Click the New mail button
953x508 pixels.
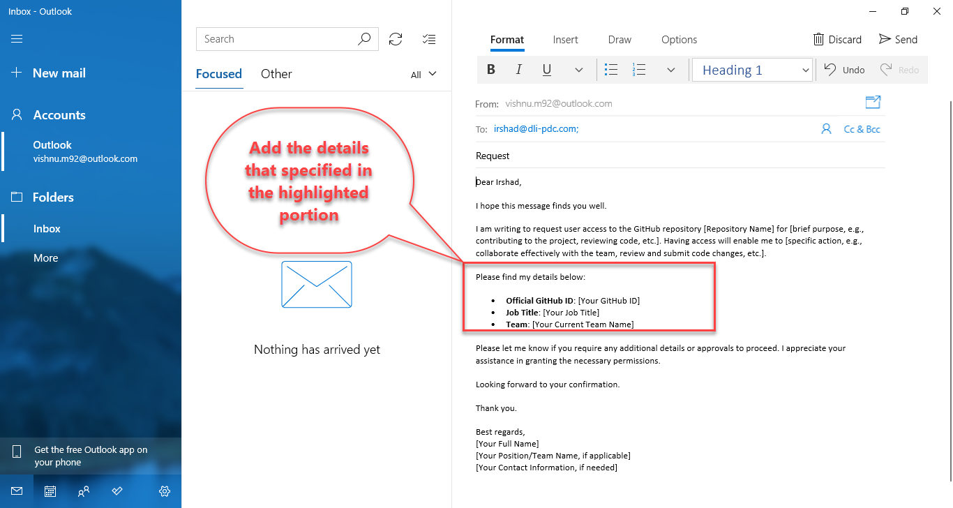coord(59,73)
